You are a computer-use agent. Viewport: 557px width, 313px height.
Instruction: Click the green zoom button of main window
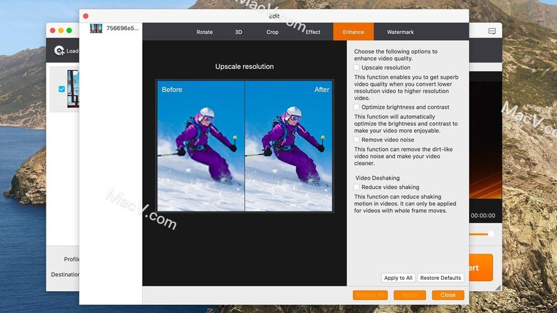70,31
